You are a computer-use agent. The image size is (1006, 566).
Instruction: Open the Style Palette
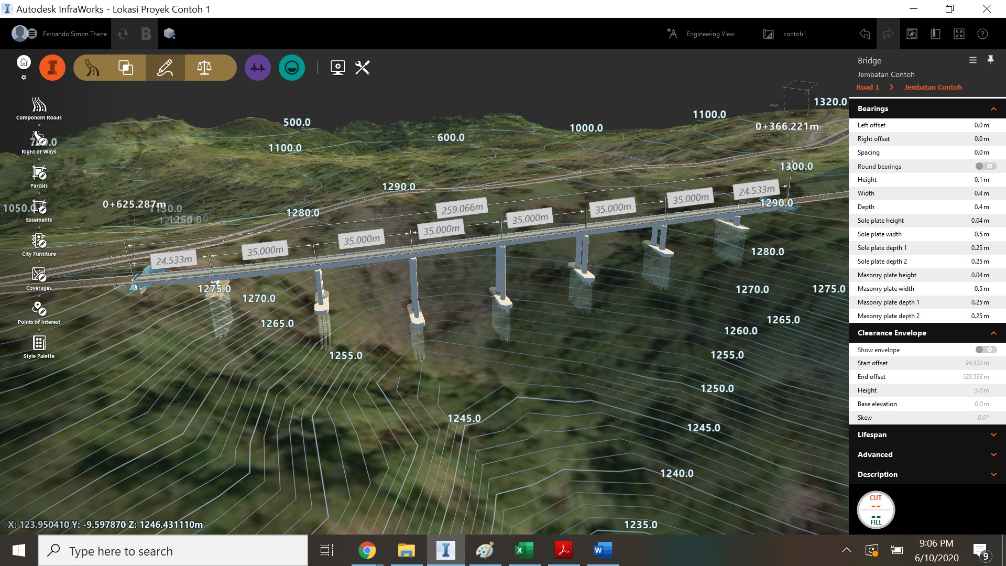coord(39,343)
